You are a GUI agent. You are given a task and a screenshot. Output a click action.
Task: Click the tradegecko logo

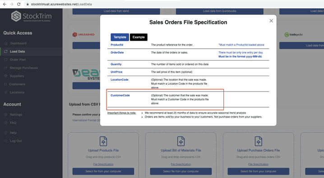pyautogui.click(x=293, y=35)
